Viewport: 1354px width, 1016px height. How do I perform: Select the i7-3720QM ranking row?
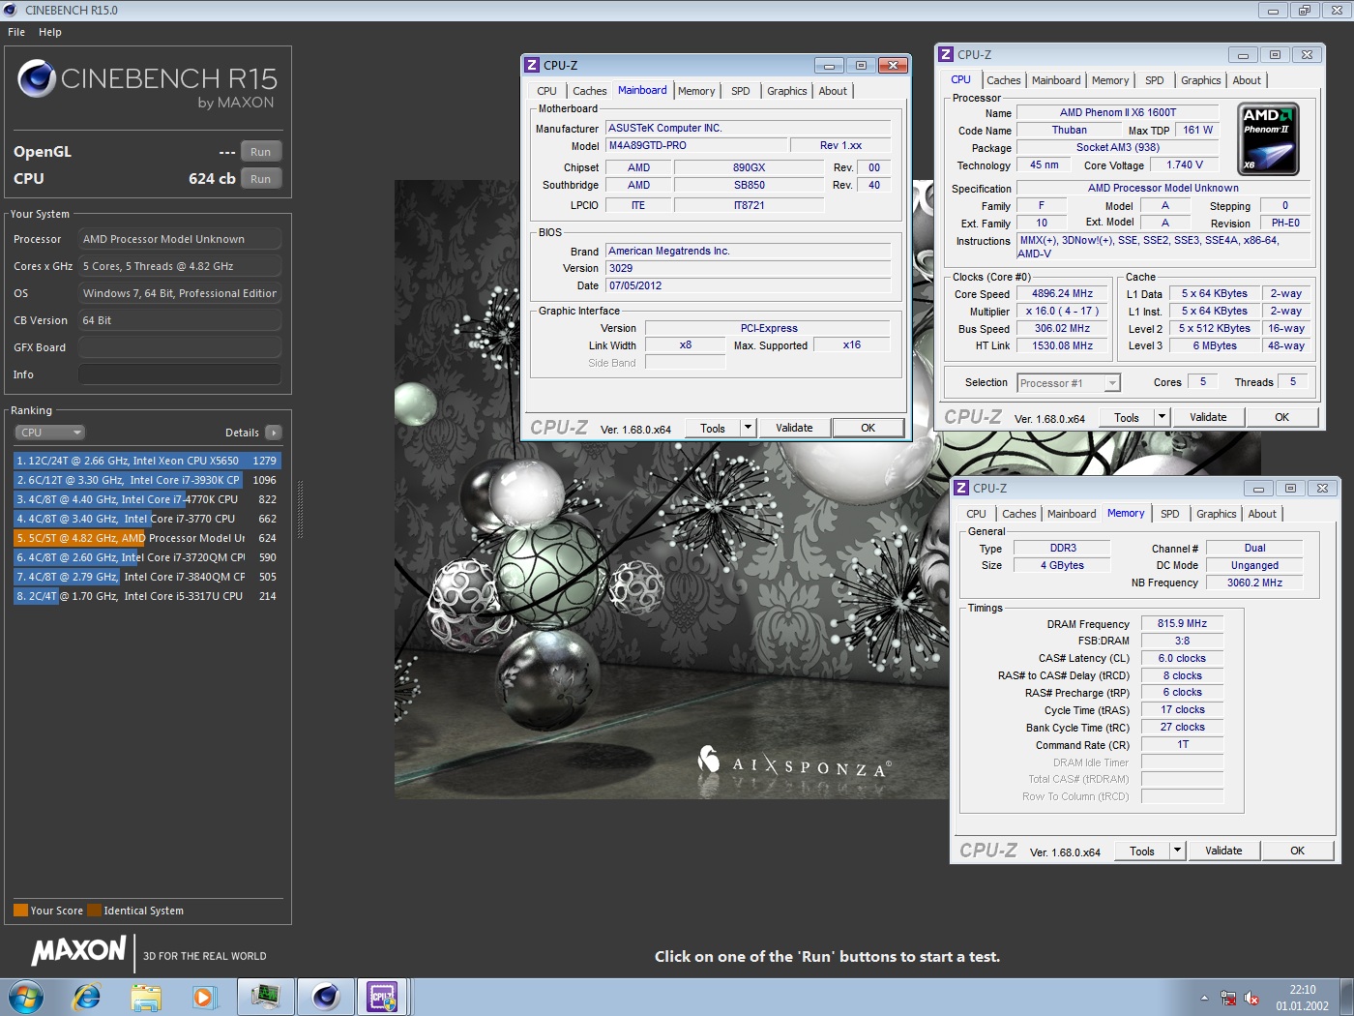[x=147, y=557]
